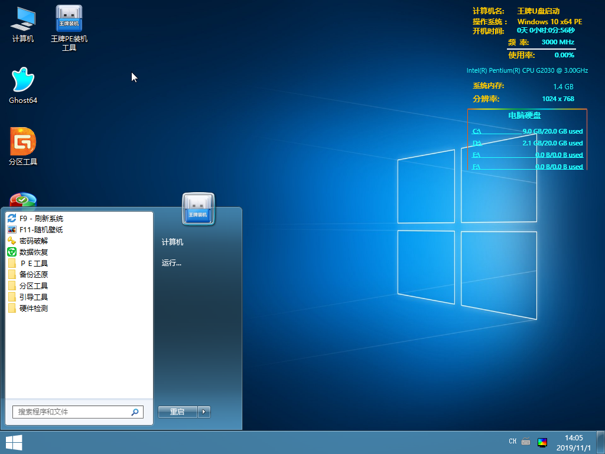
Task: Click the 1.4 GB memory value
Action: pos(563,86)
